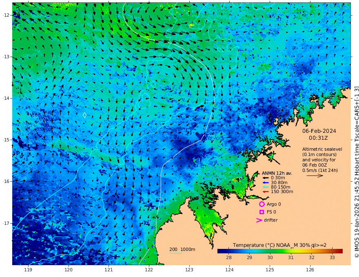Click the '200 1000m' isobath label

click(x=182, y=249)
